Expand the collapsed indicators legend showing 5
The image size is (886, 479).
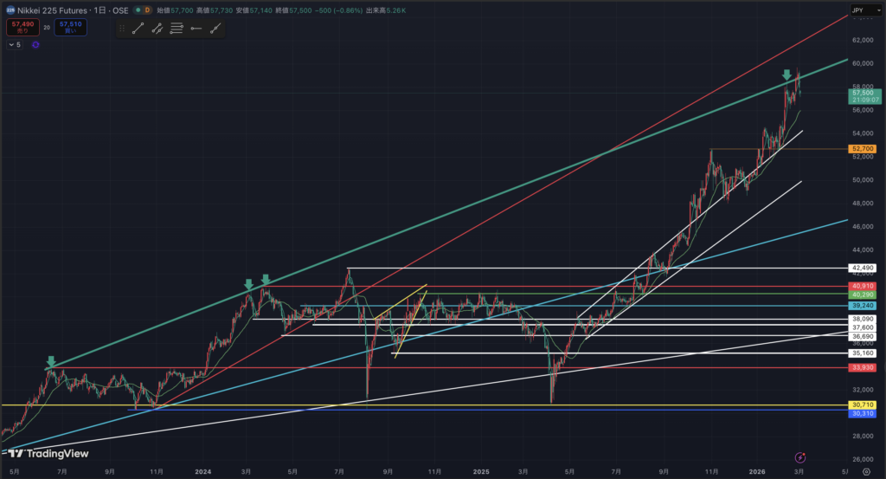pos(15,44)
